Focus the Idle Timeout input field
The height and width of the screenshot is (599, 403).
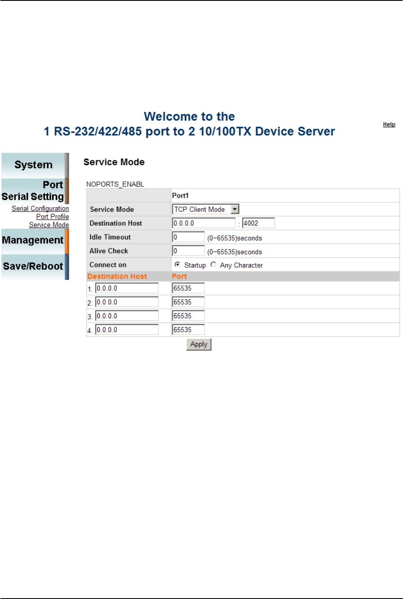click(188, 237)
